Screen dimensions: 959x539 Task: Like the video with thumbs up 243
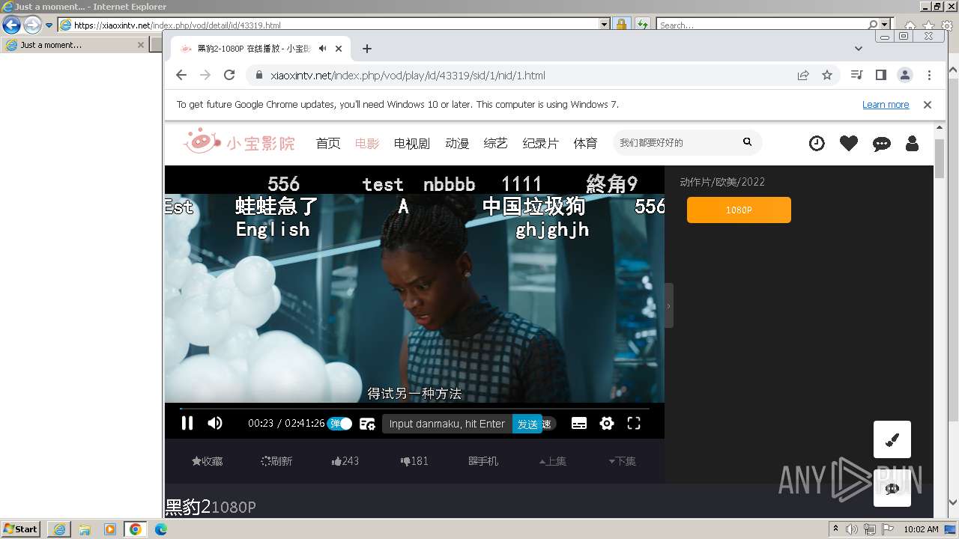pyautogui.click(x=345, y=461)
